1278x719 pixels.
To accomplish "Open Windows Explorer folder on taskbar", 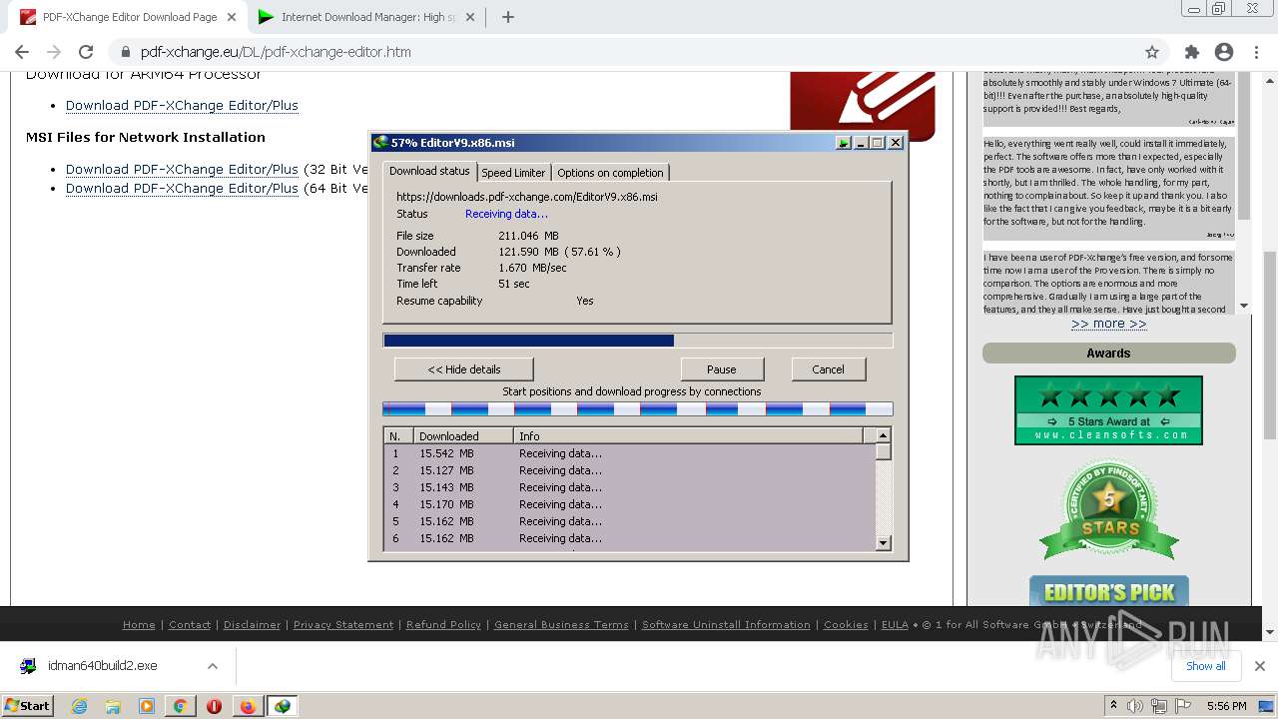I will pos(113,706).
